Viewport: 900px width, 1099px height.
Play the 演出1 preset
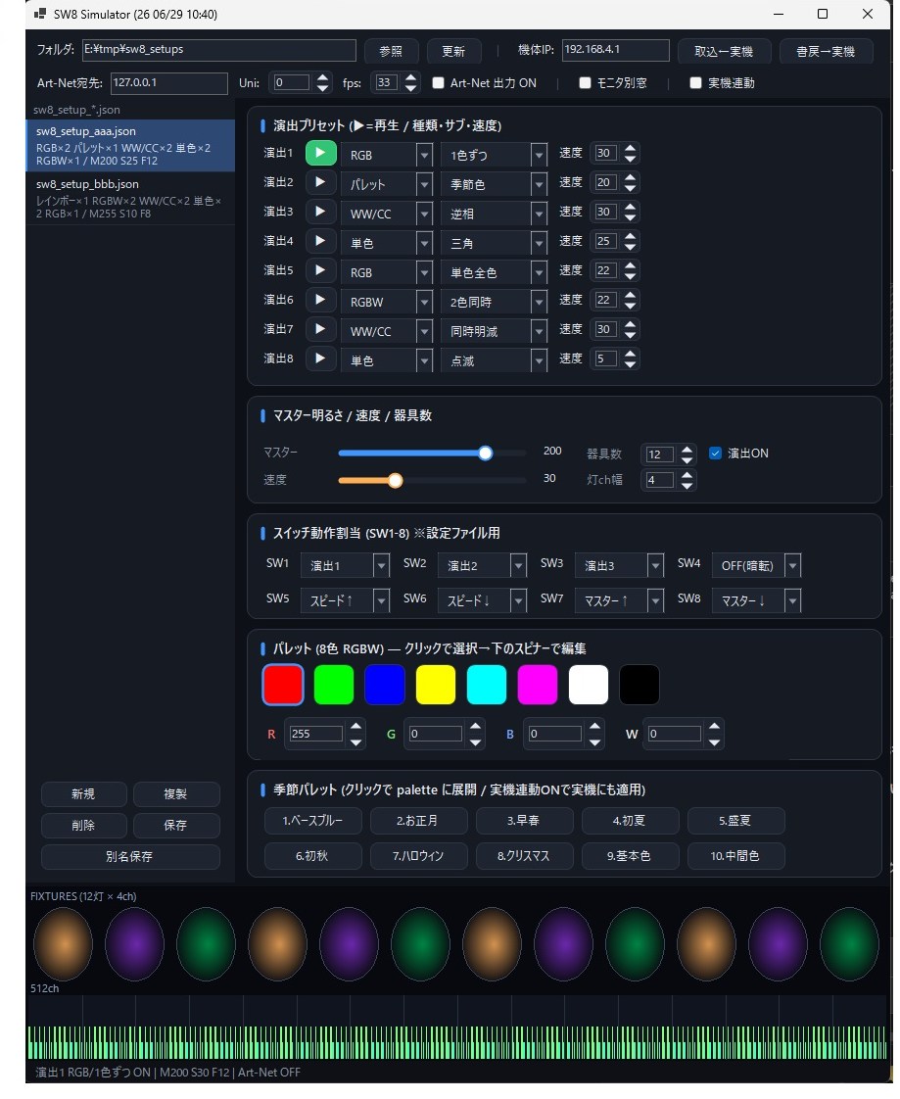(320, 153)
